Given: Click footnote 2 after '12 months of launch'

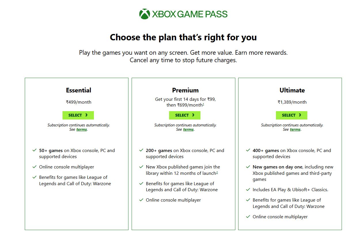Looking at the screenshot, I should click(x=217, y=172).
